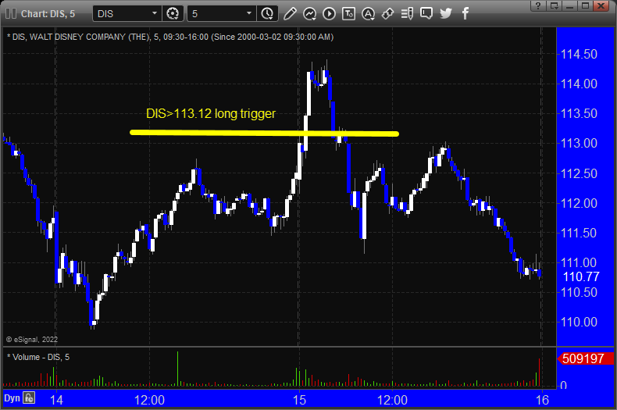Open the chat comment bubble icon
Screen dimensions: 617x410
426,14
